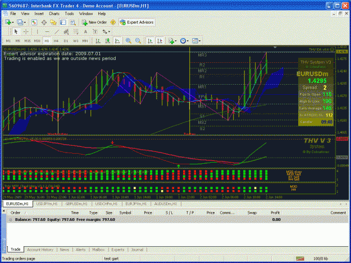Select the Balance summary row

point(177,220)
